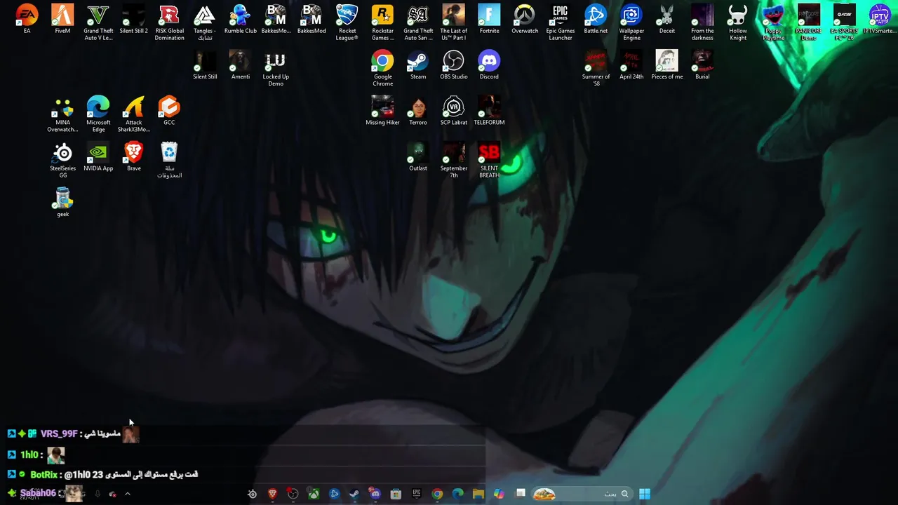The width and height of the screenshot is (898, 505).
Task: Select the September 7th desktop icon
Action: 454,160
